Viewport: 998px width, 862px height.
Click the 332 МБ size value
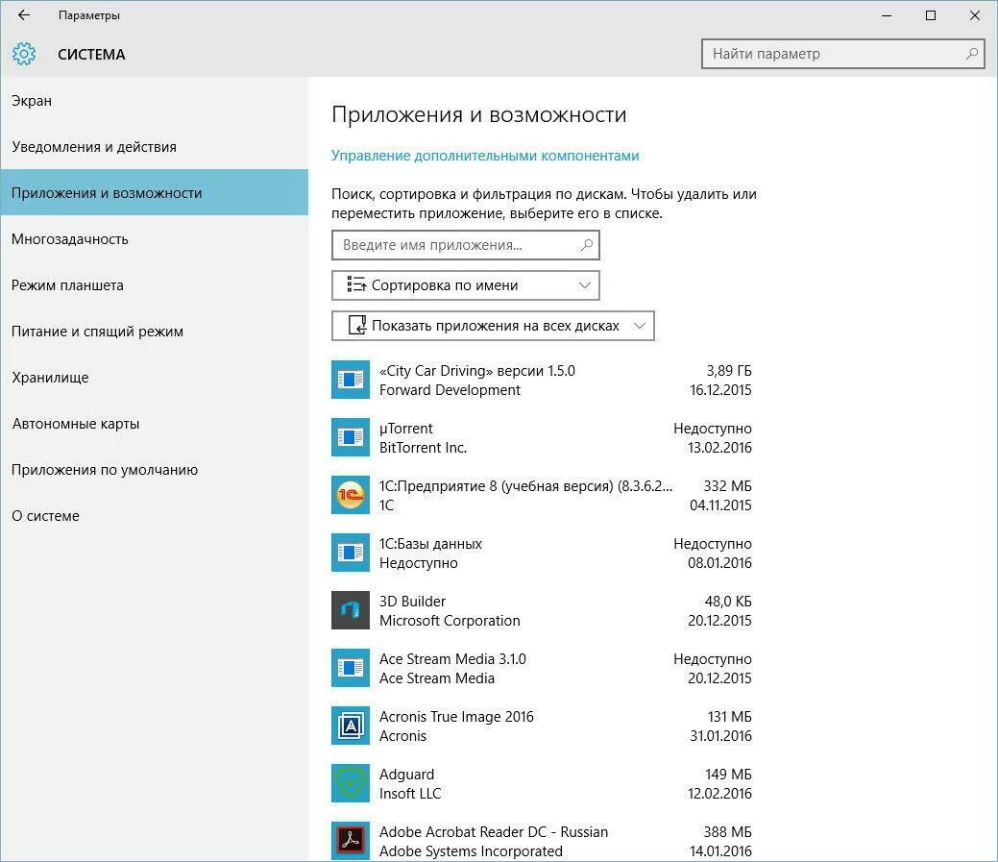click(x=727, y=485)
